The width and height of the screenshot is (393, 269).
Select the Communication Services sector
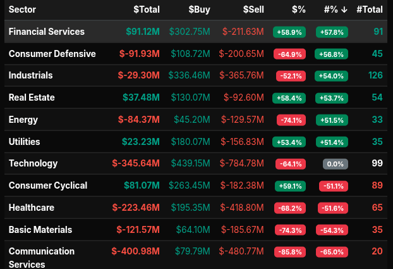pos(41,258)
